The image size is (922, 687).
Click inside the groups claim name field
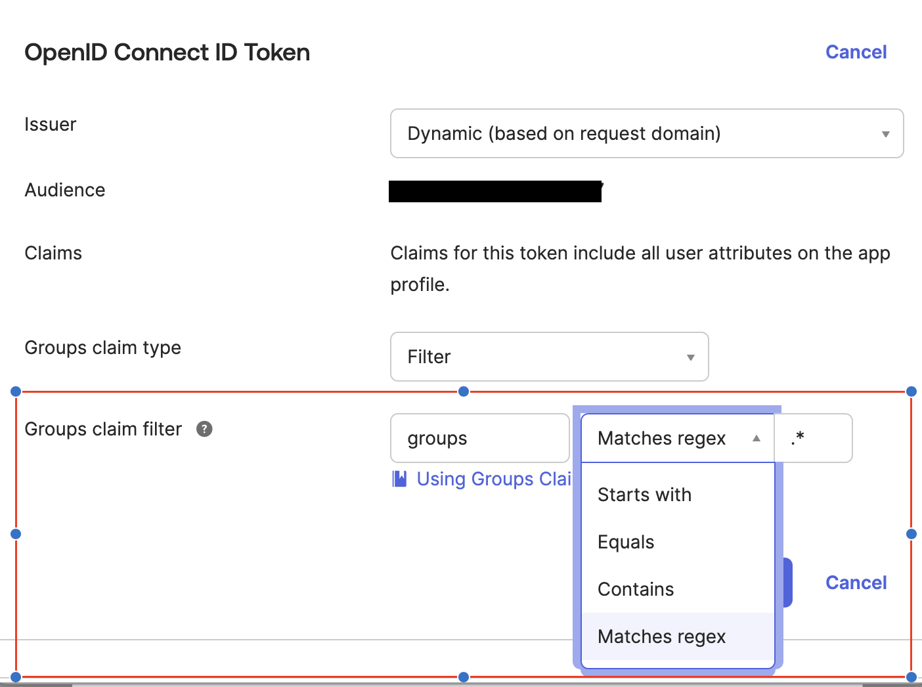479,438
